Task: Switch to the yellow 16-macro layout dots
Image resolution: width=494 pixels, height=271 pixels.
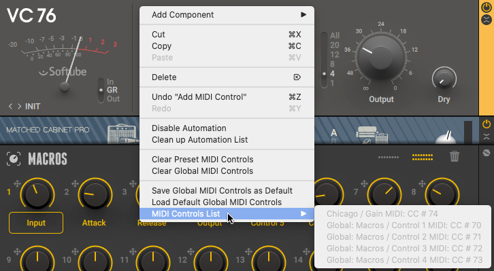Action: pos(423,157)
